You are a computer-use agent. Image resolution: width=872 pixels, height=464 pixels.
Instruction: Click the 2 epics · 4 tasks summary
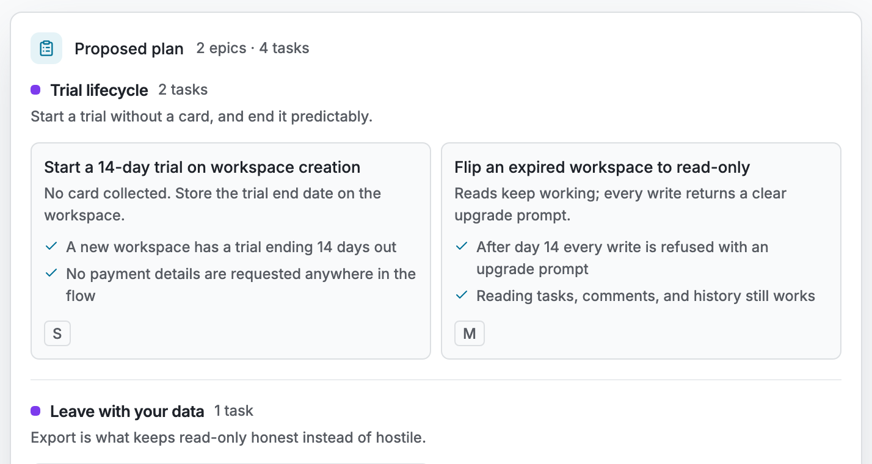pyautogui.click(x=253, y=48)
